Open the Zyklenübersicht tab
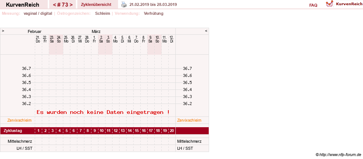Viewport: 363px width, 159px height. (x=96, y=5)
